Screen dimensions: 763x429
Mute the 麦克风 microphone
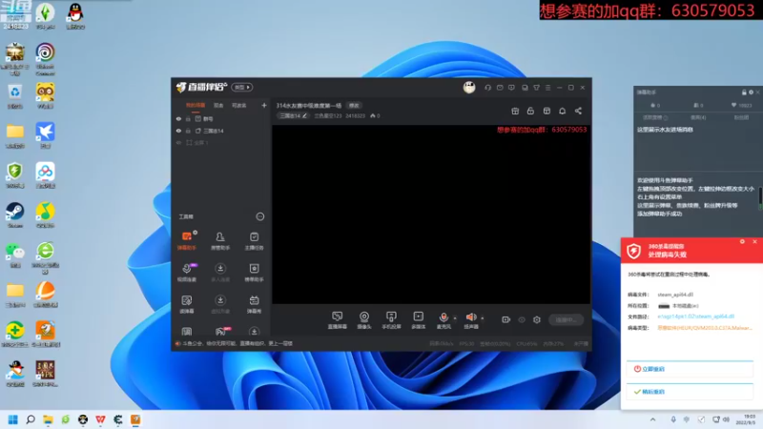443,320
